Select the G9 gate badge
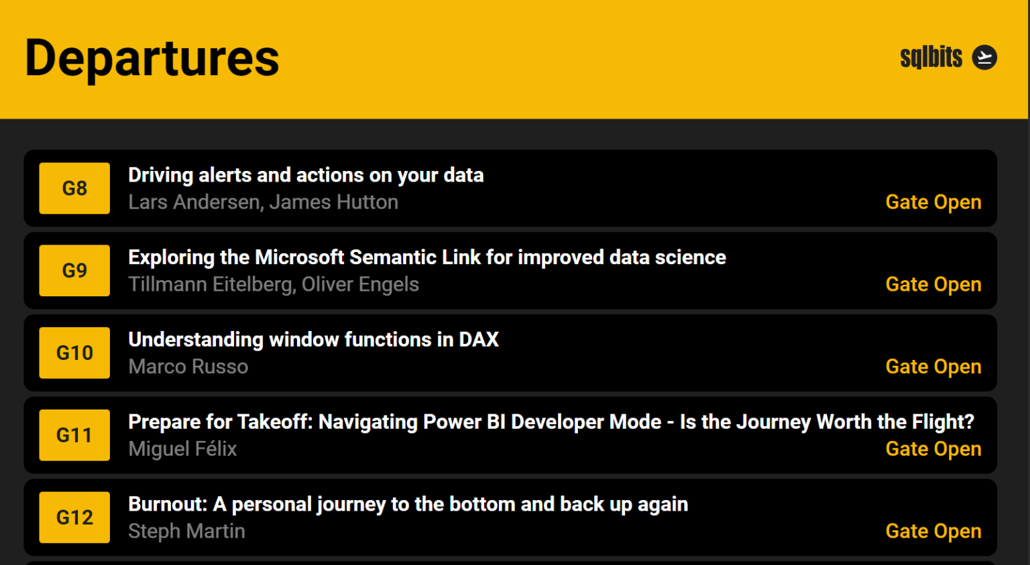This screenshot has height=565, width=1030. pos(74,271)
